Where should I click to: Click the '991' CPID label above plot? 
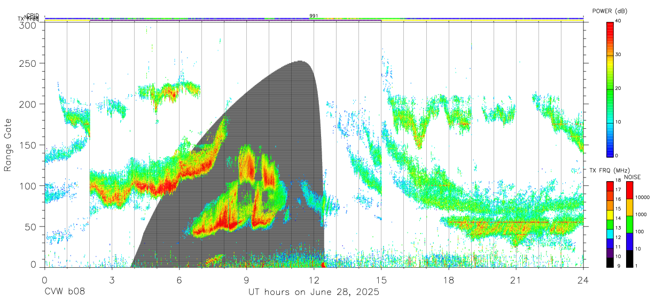point(314,16)
